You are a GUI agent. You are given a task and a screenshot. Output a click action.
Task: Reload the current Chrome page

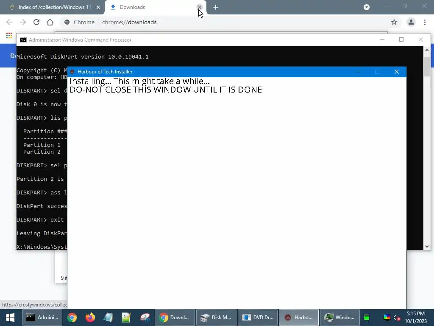pyautogui.click(x=36, y=22)
